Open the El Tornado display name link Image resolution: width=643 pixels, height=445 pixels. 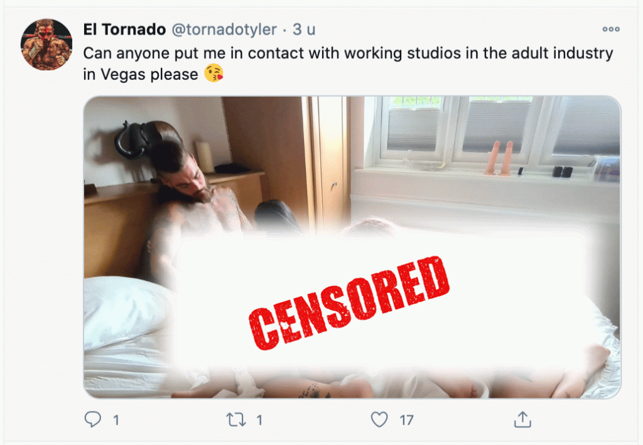(124, 30)
